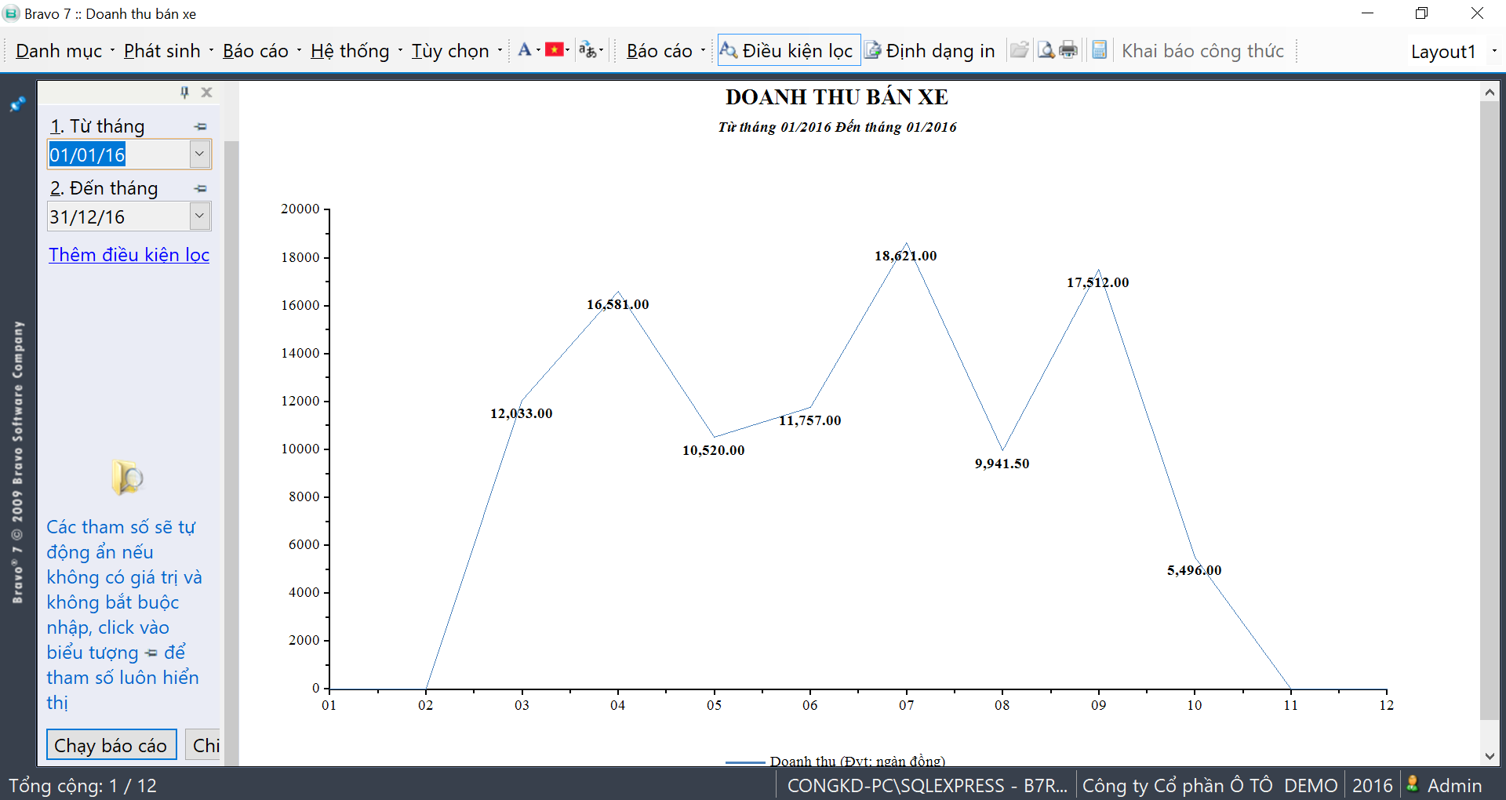This screenshot has height=800, width=1506.
Task: Click the 1. Từ tháng label
Action: [x=97, y=126]
